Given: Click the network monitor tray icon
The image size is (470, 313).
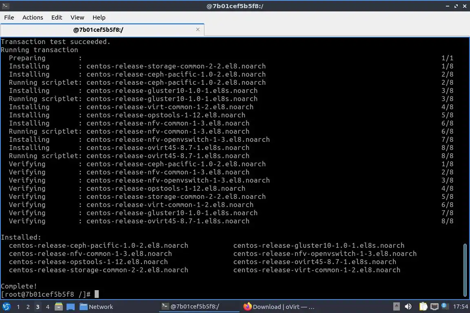Looking at the screenshot, I should click(435, 306).
